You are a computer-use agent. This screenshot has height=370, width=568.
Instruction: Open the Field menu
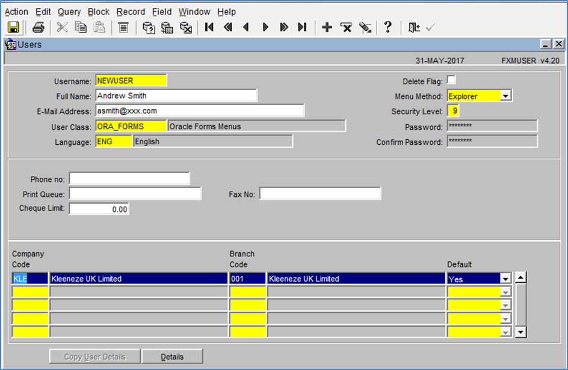(x=162, y=12)
